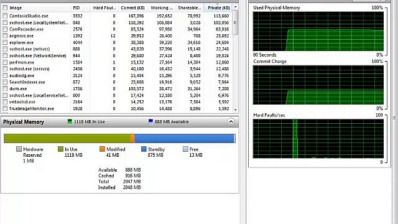Click the blue Standby memory bar segment
Image resolution: width=398 pixels, height=224 pixels.
184,138
